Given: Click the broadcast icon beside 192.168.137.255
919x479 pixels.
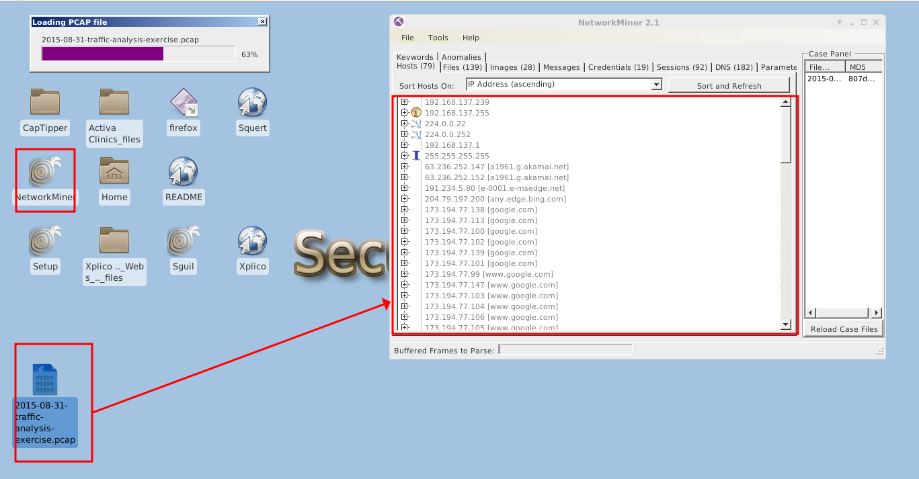Looking at the screenshot, I should coord(415,113).
